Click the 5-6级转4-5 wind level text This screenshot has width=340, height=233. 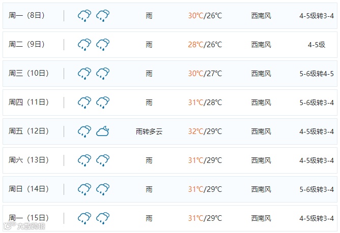[x=317, y=74]
